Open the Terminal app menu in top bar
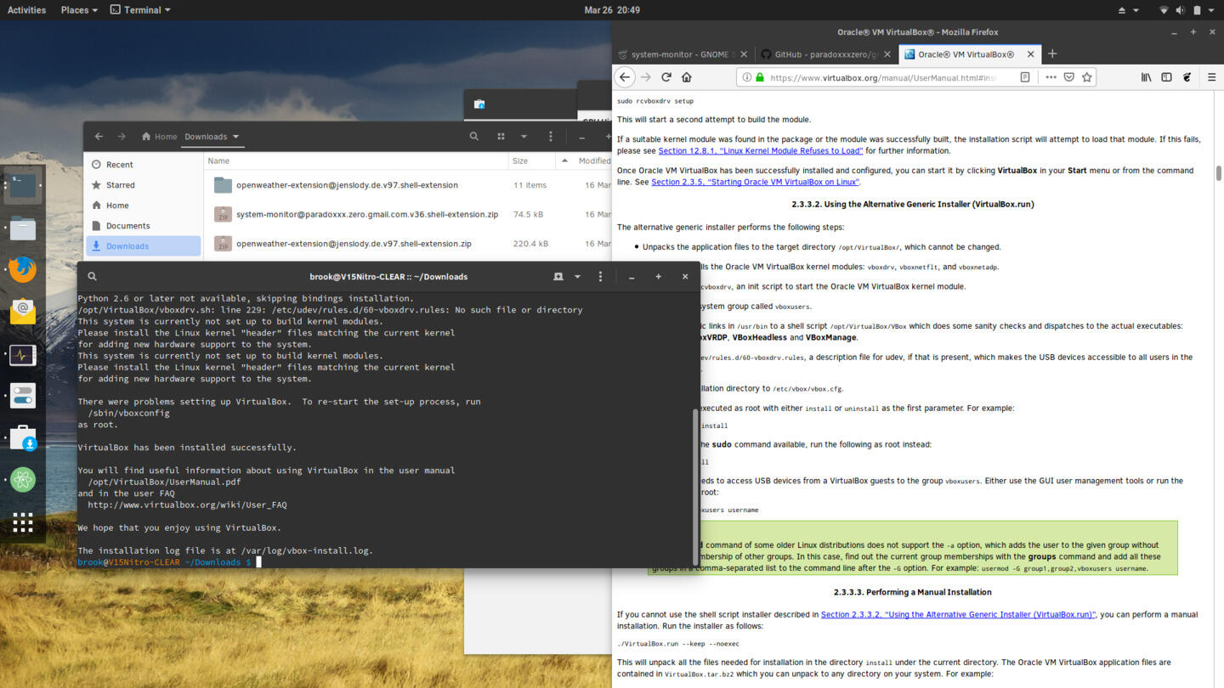The image size is (1224, 688). tap(140, 10)
